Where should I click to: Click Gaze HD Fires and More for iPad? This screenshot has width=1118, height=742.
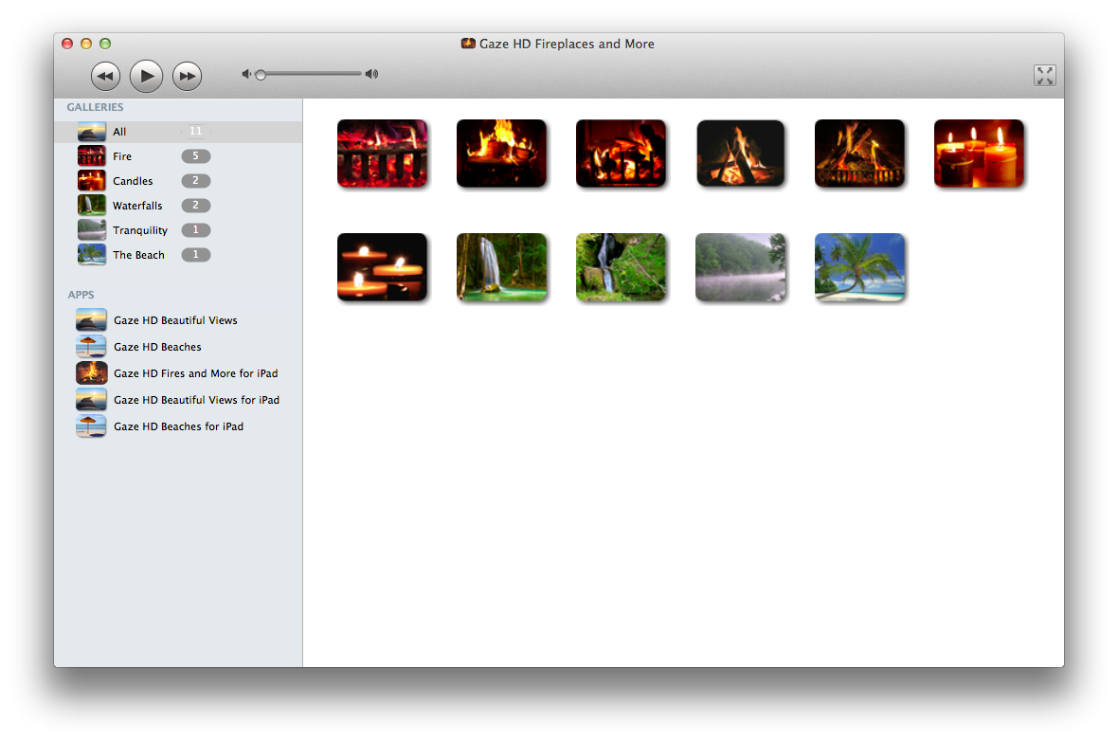click(x=195, y=373)
